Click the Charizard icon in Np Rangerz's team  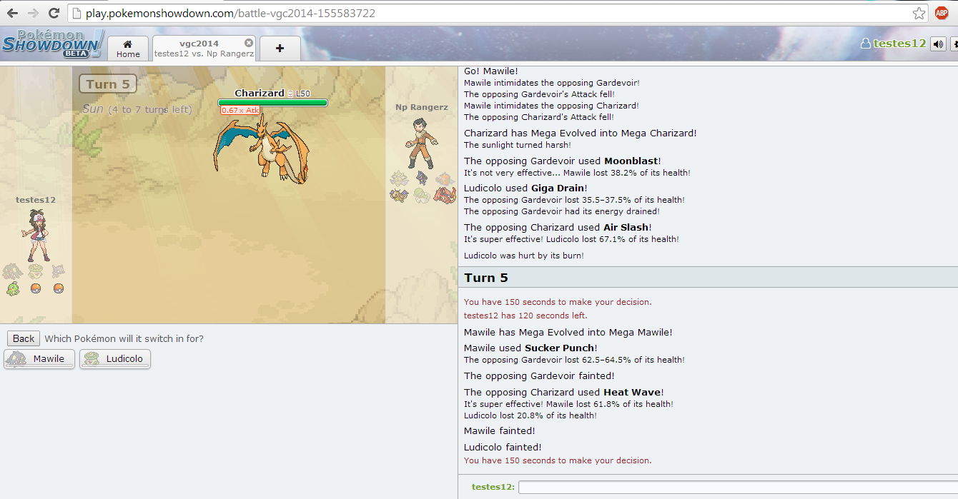[x=444, y=195]
